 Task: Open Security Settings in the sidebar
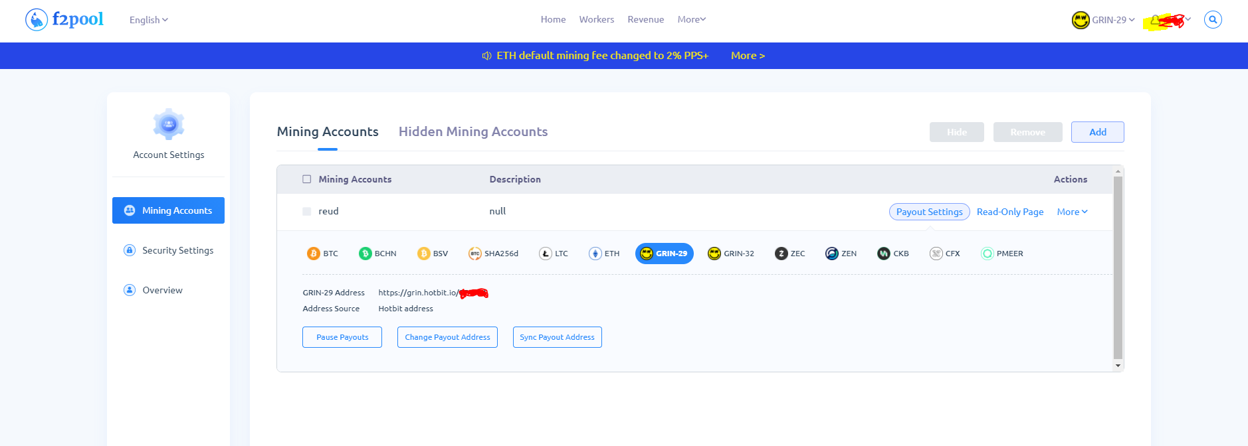click(177, 250)
